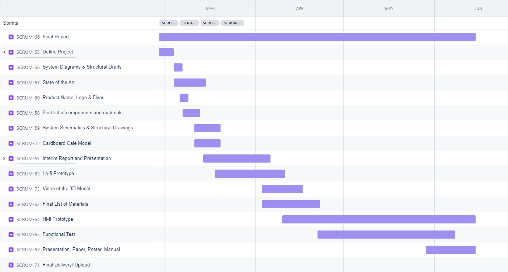508x272 pixels.
Task: Click the lightning icon for SCRUM-63
Action: [x=11, y=174]
